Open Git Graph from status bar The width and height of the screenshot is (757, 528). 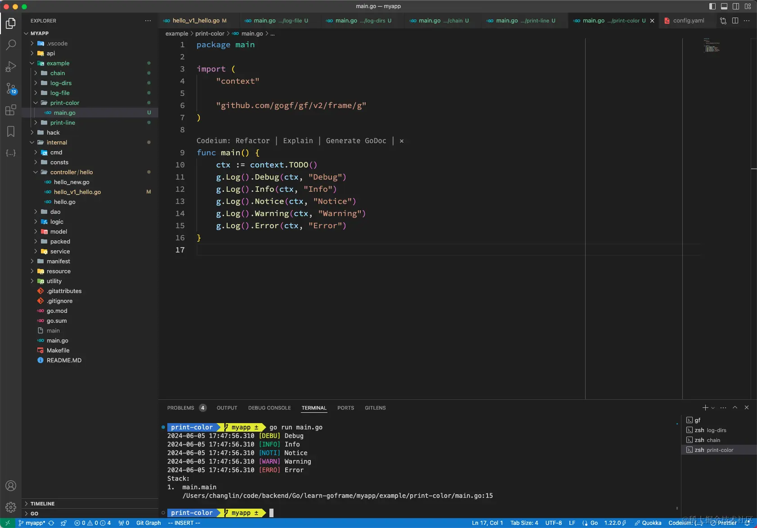148,523
